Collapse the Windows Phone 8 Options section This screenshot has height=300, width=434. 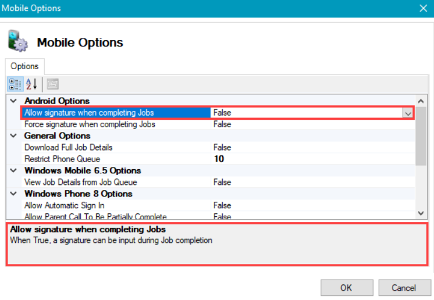pyautogui.click(x=14, y=194)
